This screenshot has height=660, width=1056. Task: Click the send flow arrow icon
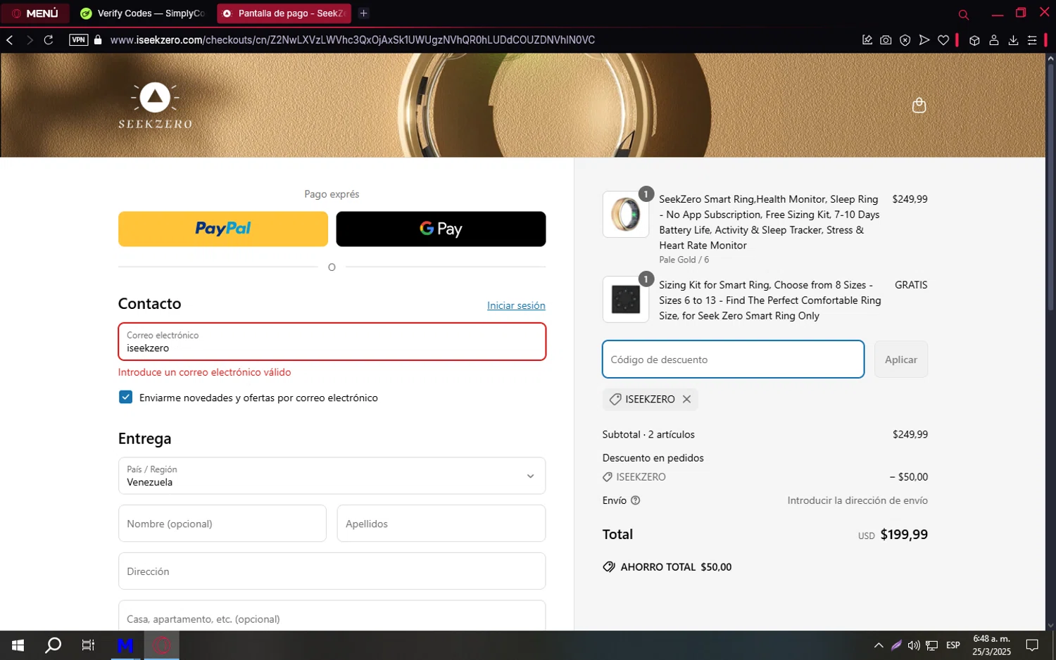(x=924, y=40)
